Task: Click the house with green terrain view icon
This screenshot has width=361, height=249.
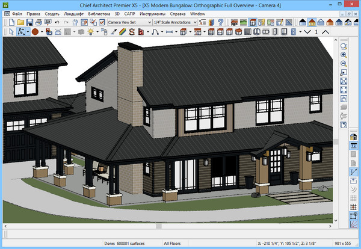Action: click(234, 22)
